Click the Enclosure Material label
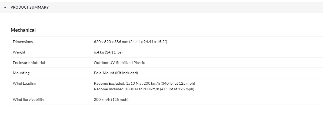This screenshot has height=114, width=323. (29, 63)
